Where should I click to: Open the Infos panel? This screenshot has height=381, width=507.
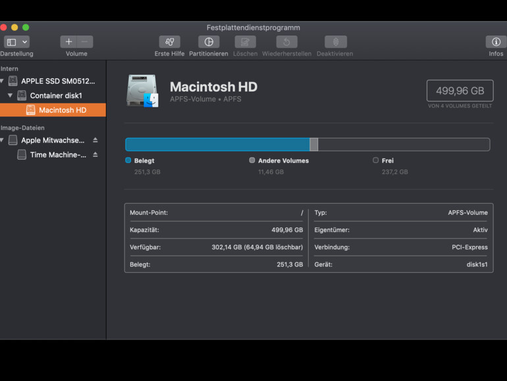point(496,42)
